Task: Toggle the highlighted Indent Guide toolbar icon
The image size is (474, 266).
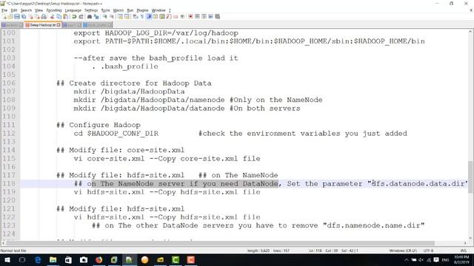Action: point(149,16)
